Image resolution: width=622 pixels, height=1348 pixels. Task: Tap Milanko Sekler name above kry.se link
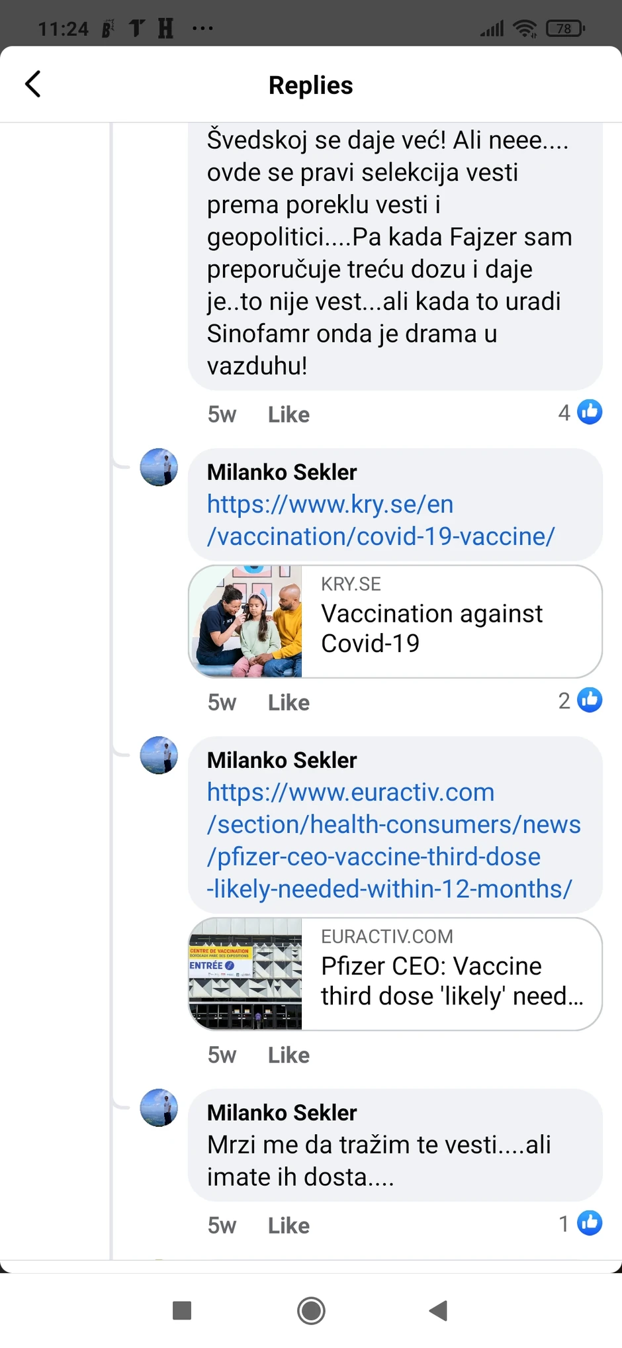(282, 472)
